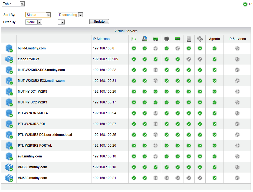Click the VM360.mutiny.com host icon
This screenshot has height=192, width=253.
coord(9,167)
